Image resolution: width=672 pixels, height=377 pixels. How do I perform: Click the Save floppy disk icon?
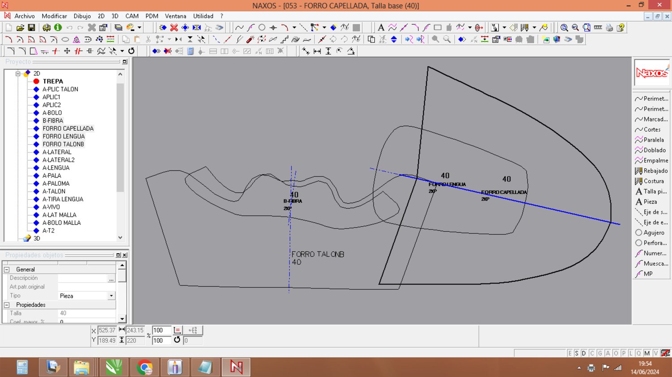[x=31, y=28]
